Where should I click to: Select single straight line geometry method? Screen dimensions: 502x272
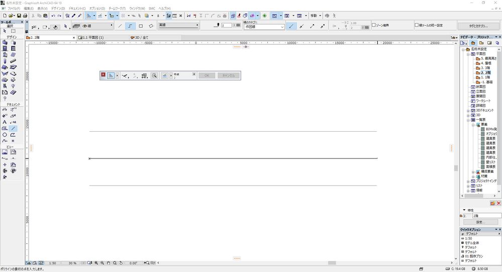pos(120,26)
